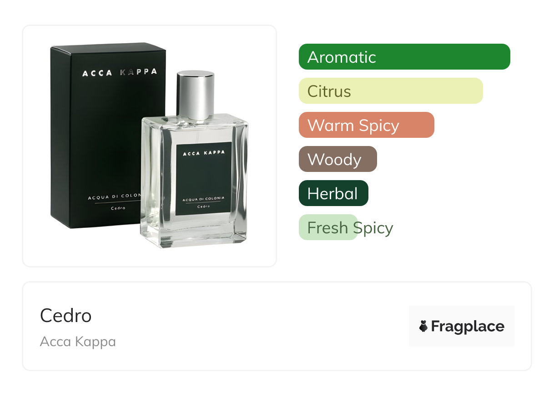Click the Cedro word on the bottle label
The width and height of the screenshot is (554, 393).
click(x=203, y=207)
